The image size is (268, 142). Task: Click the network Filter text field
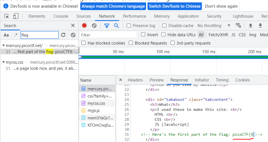point(108,35)
